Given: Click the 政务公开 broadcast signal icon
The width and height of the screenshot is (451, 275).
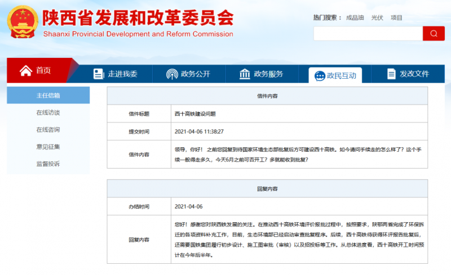Looking at the screenshot, I should [172, 74].
